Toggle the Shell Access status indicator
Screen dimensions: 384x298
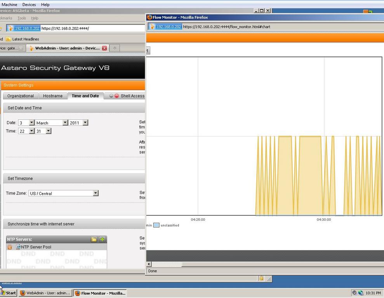(114, 96)
